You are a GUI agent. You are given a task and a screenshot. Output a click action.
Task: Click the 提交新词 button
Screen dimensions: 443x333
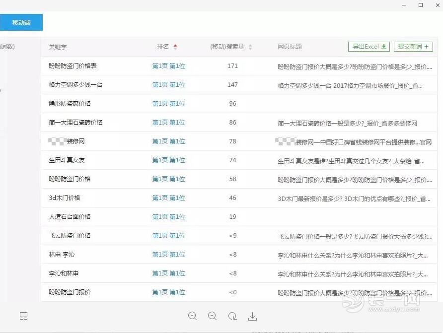[414, 46]
